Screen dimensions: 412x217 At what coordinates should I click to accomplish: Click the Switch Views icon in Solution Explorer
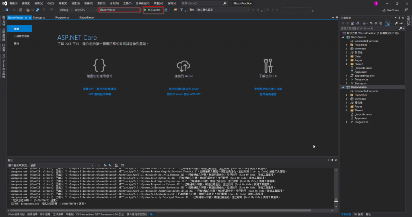tap(357, 23)
